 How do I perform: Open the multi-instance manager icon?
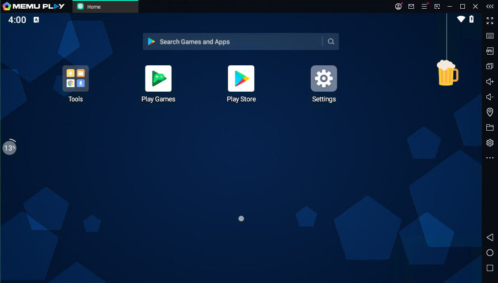click(x=490, y=66)
